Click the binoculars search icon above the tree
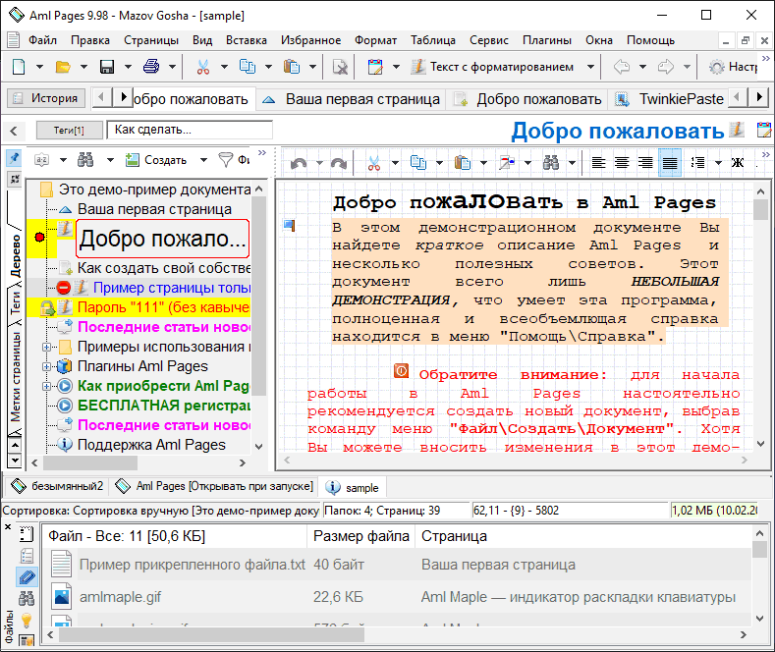Screen dimensions: 775x652 [85, 159]
